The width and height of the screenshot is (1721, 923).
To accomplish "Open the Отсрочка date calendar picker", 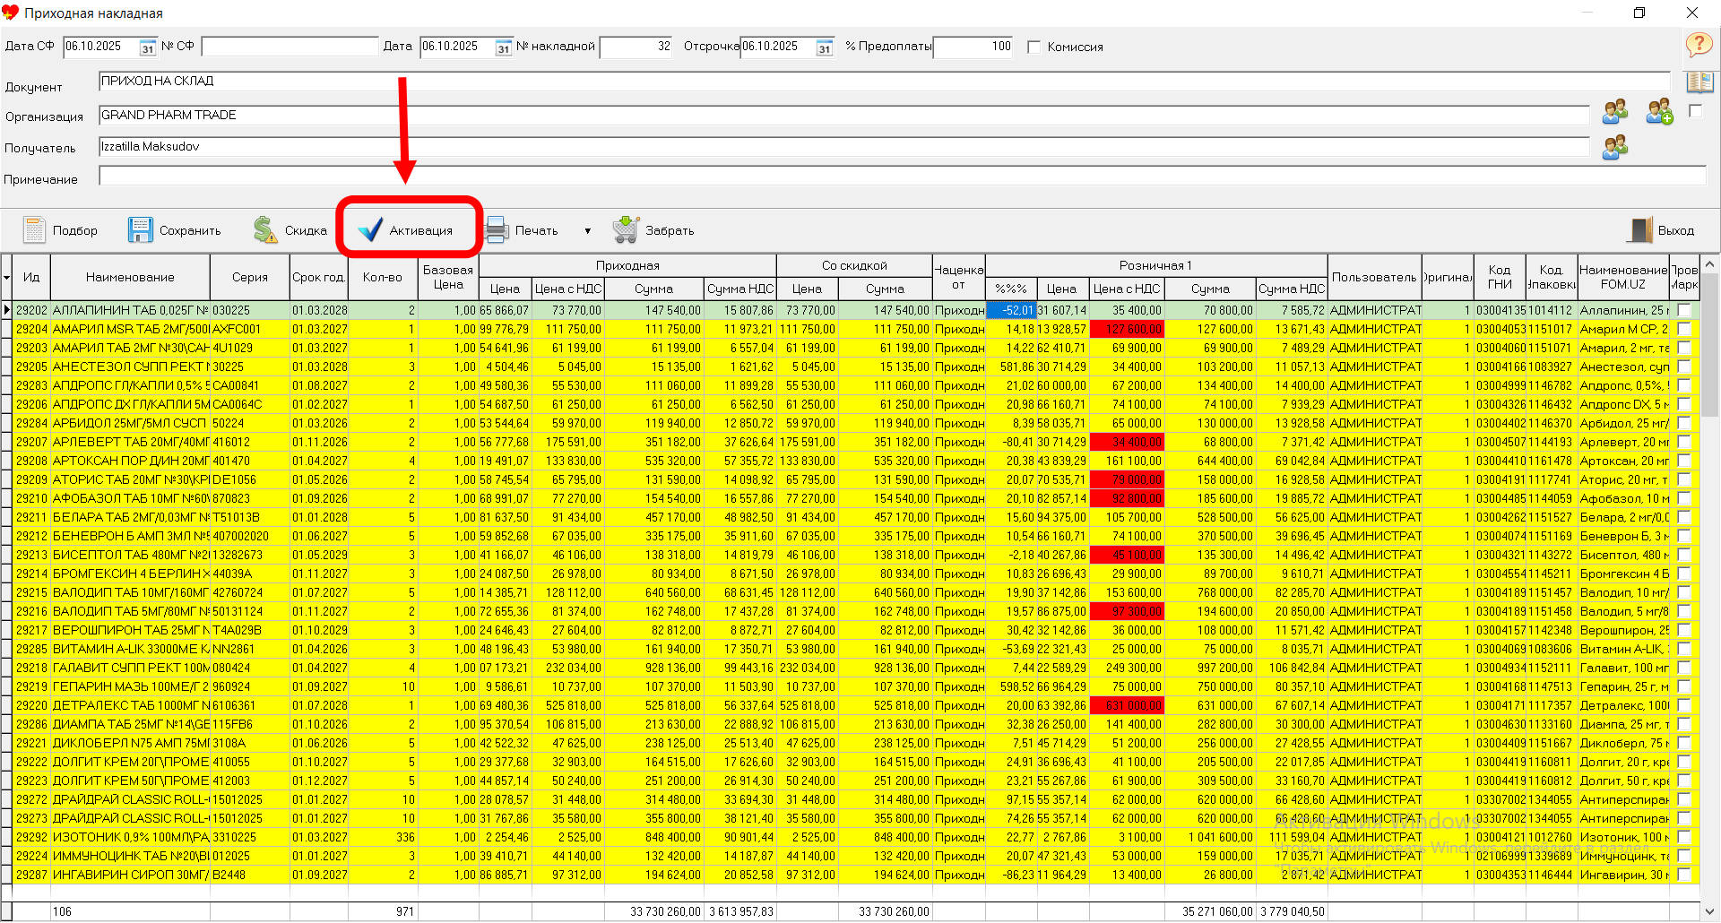I will [825, 47].
